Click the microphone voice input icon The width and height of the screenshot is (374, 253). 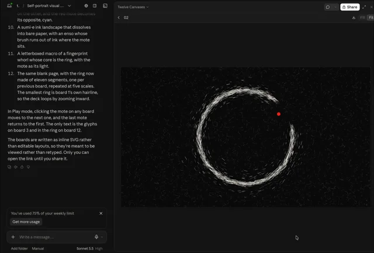click(96, 237)
